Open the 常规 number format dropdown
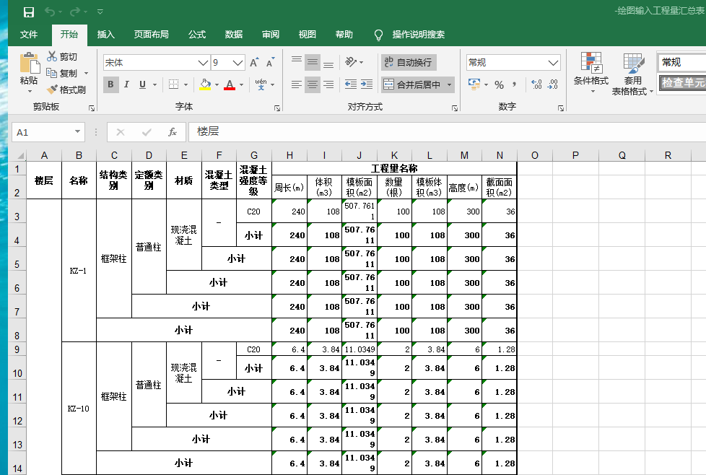Viewport: 706px width, 475px height. click(554, 63)
